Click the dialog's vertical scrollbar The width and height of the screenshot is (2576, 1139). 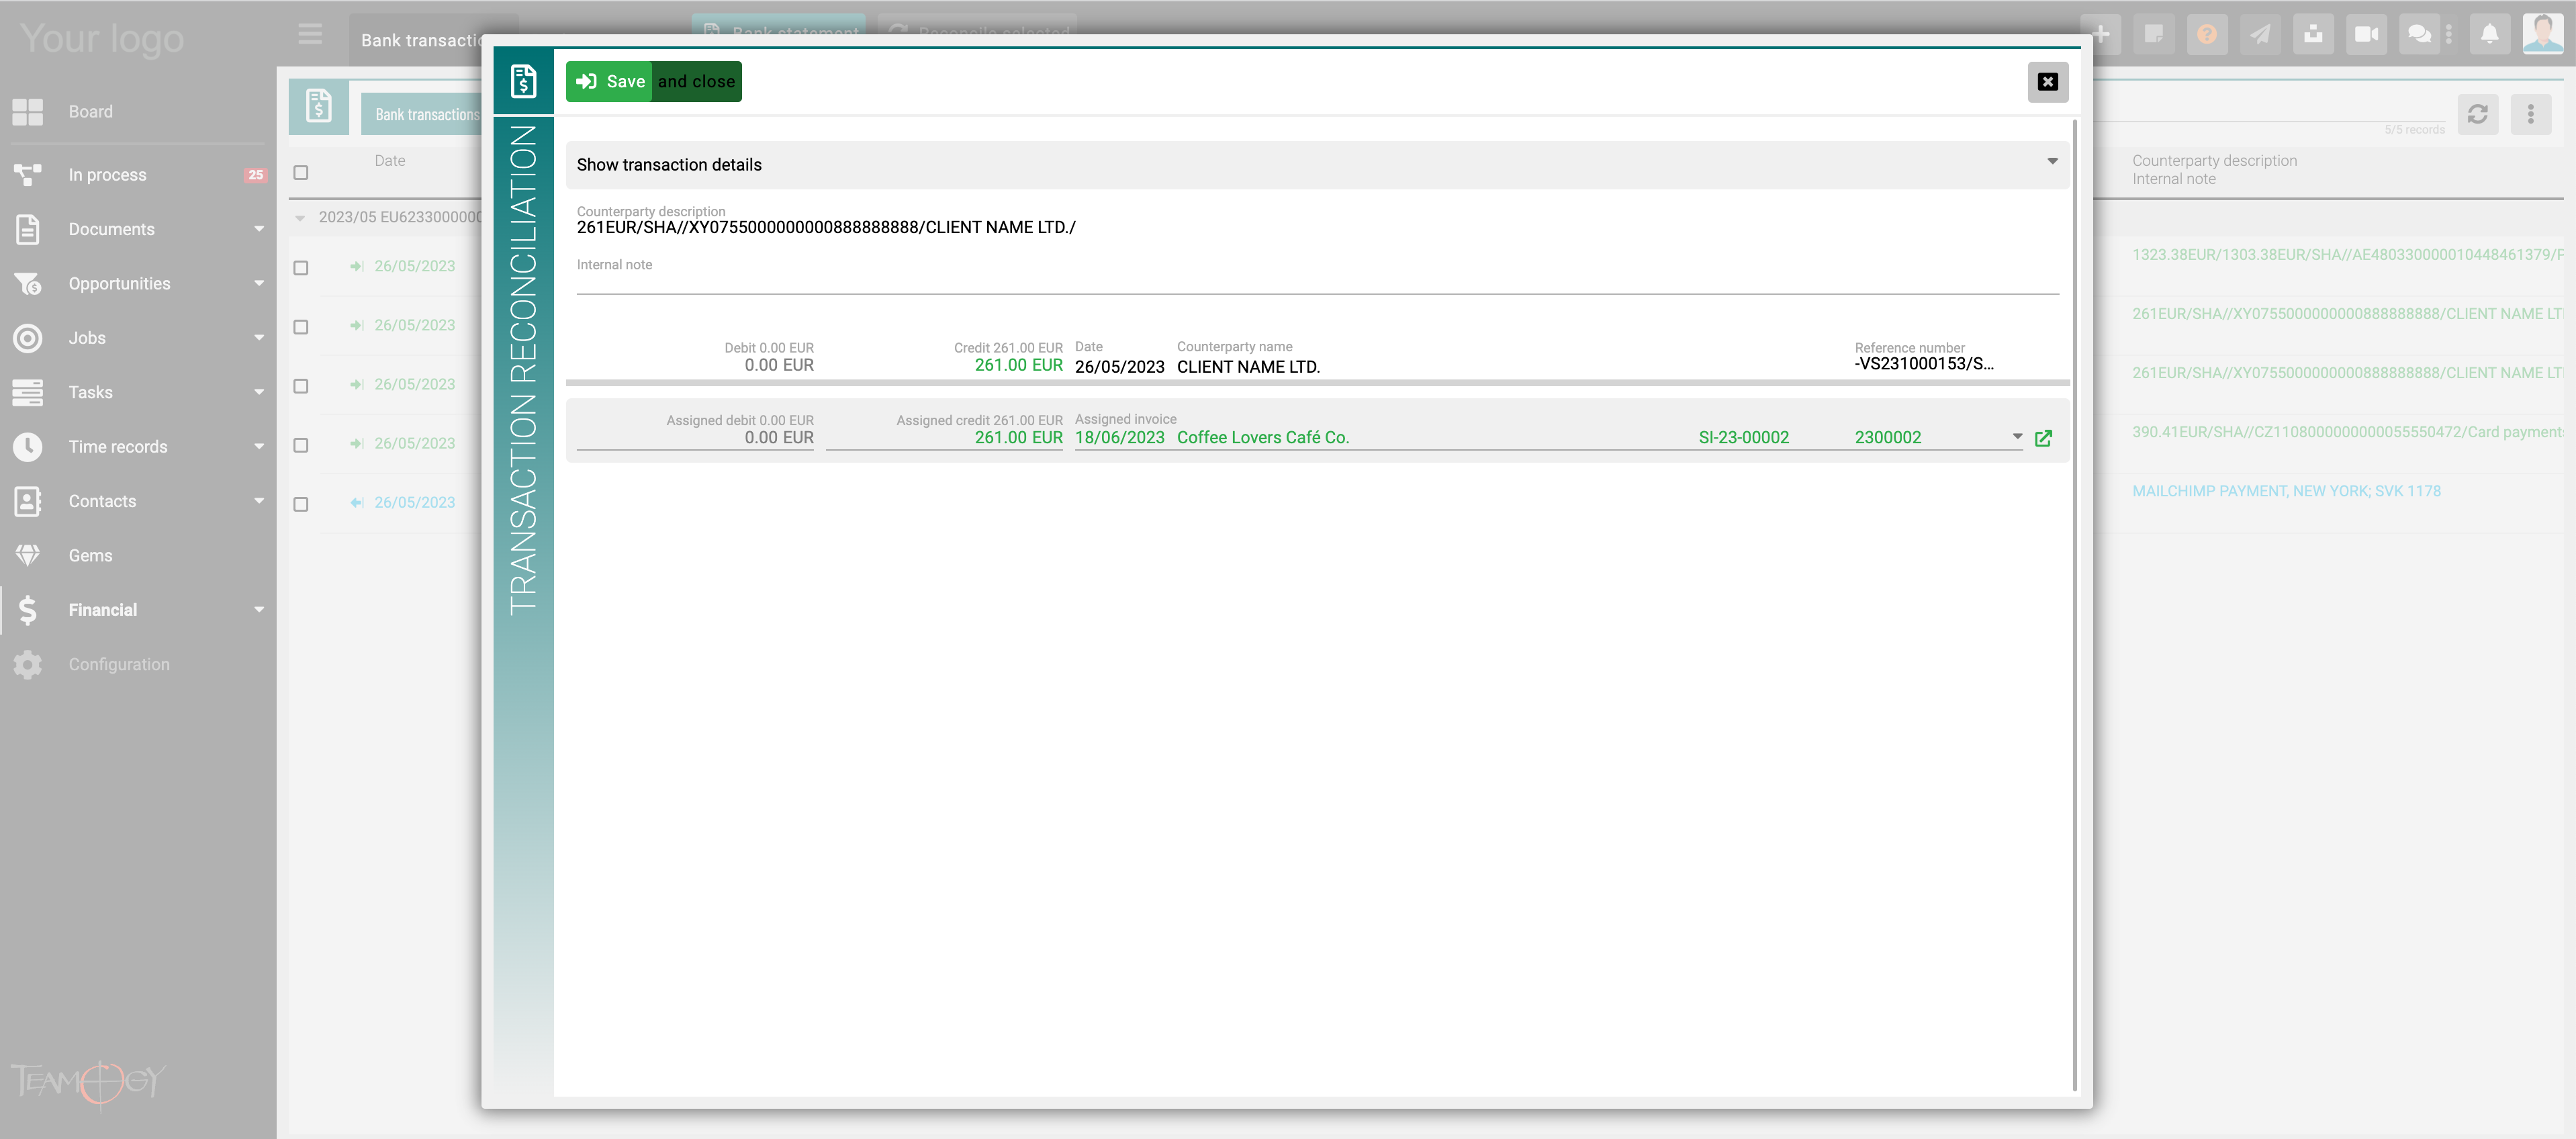click(2075, 604)
